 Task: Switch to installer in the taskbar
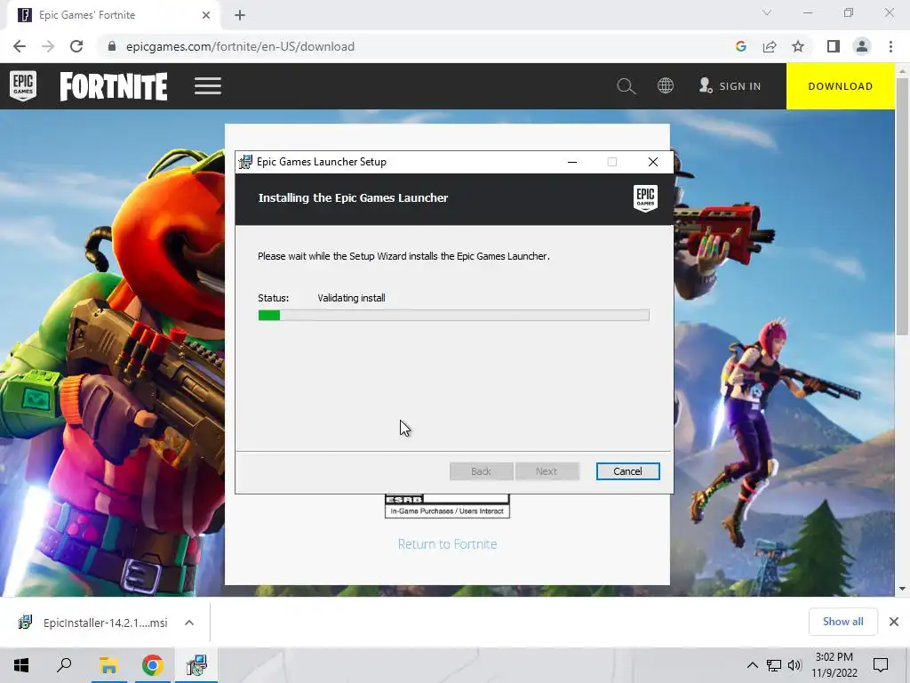pyautogui.click(x=196, y=665)
